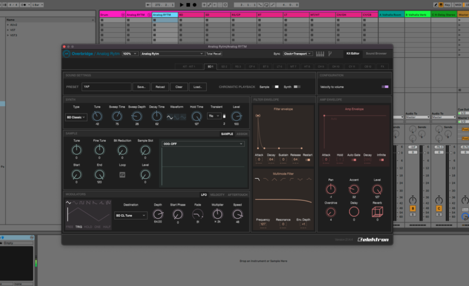Select the third Synth waveform shape
The height and width of the screenshot is (286, 469).
[x=183, y=117]
